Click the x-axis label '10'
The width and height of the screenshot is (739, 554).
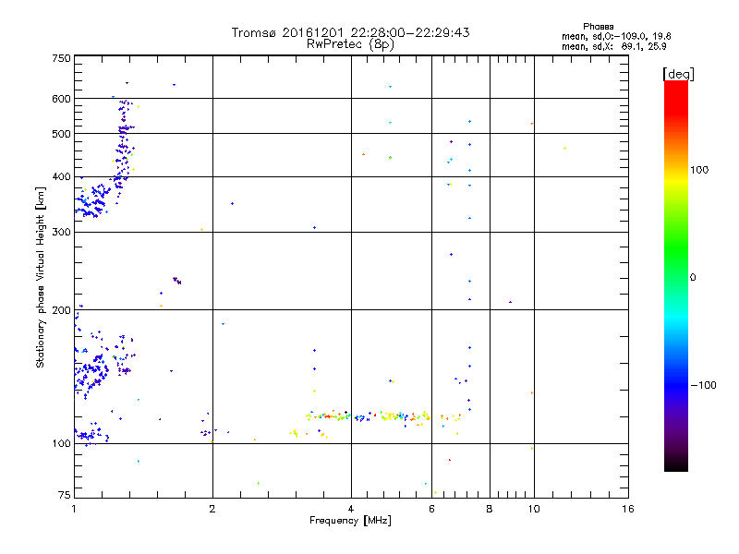click(x=534, y=509)
